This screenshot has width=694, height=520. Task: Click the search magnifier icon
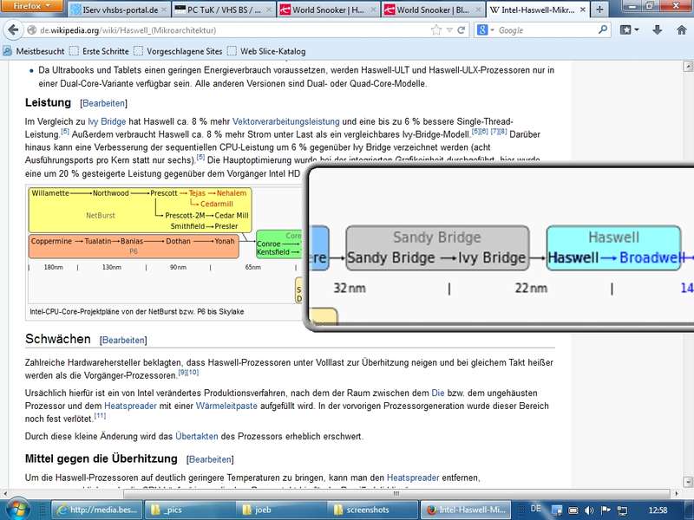[602, 30]
